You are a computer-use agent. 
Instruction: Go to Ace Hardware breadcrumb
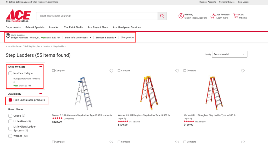(x=15, y=46)
